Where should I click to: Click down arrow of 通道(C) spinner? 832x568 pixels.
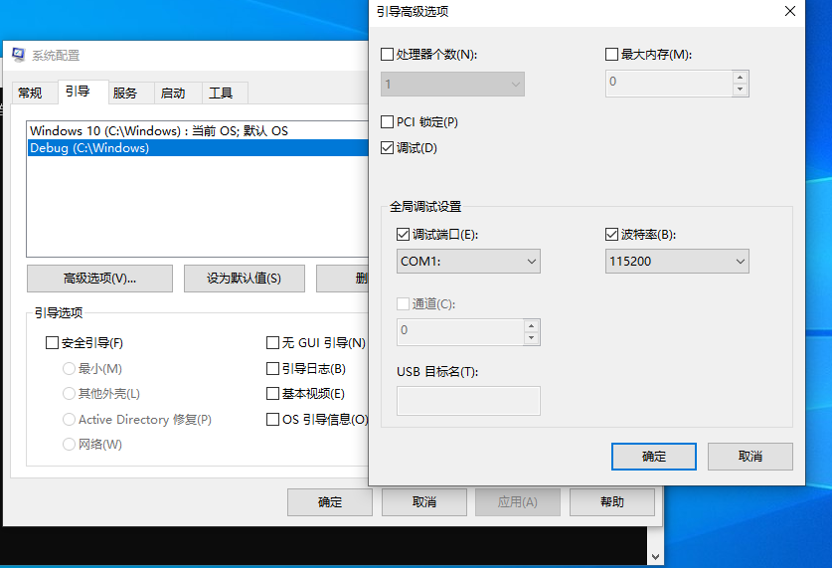[x=532, y=338]
